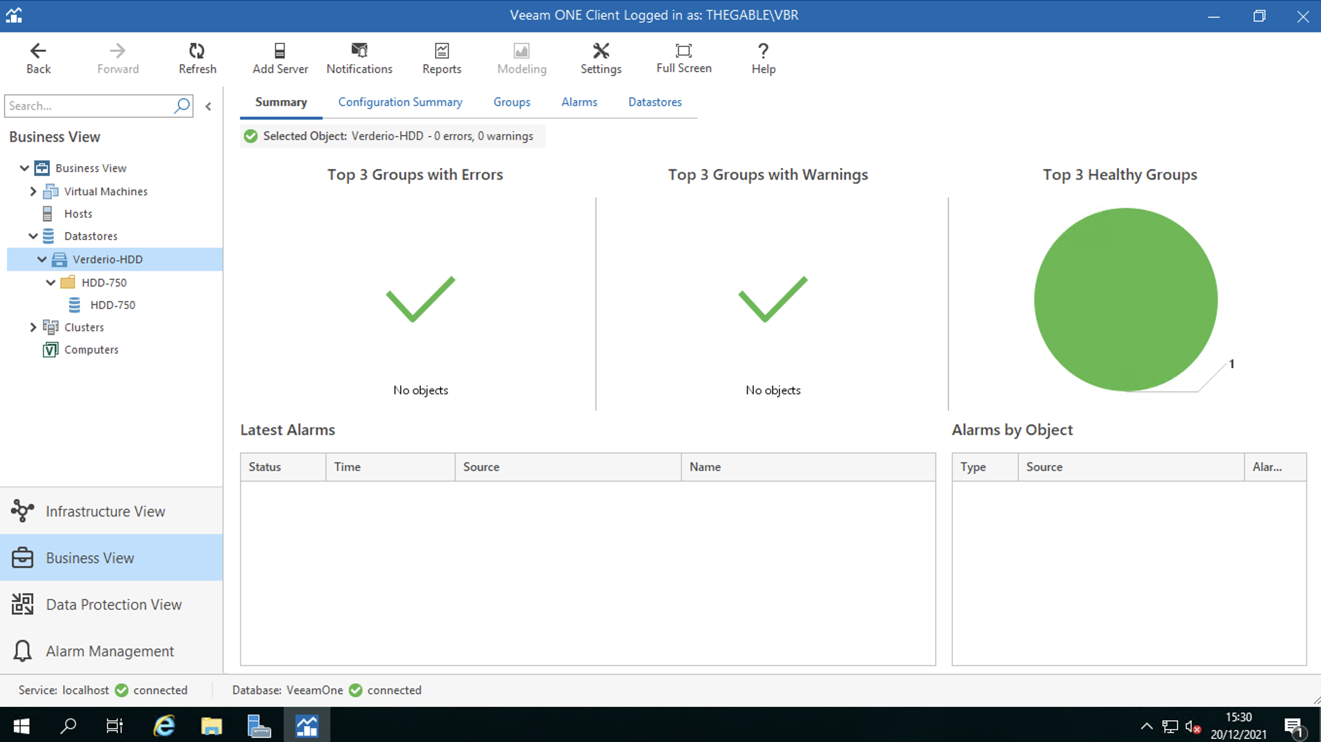Viewport: 1321px width, 742px height.
Task: Collapse the HDD-750 folder chevron
Action: (51, 282)
